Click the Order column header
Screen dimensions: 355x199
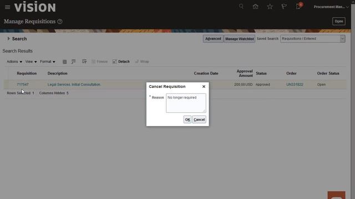(x=291, y=74)
